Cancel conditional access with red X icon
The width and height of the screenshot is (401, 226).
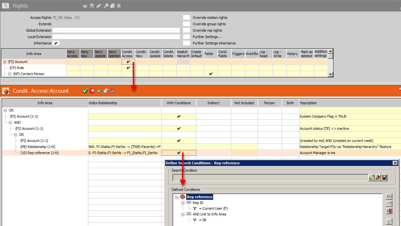[x=92, y=91]
